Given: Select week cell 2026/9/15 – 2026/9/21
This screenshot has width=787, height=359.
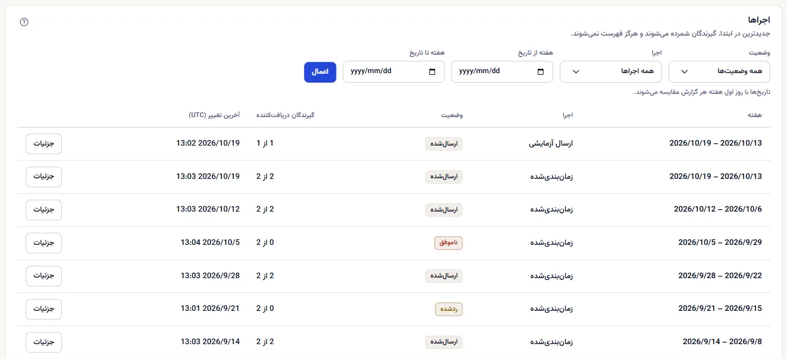Looking at the screenshot, I should (x=720, y=309).
